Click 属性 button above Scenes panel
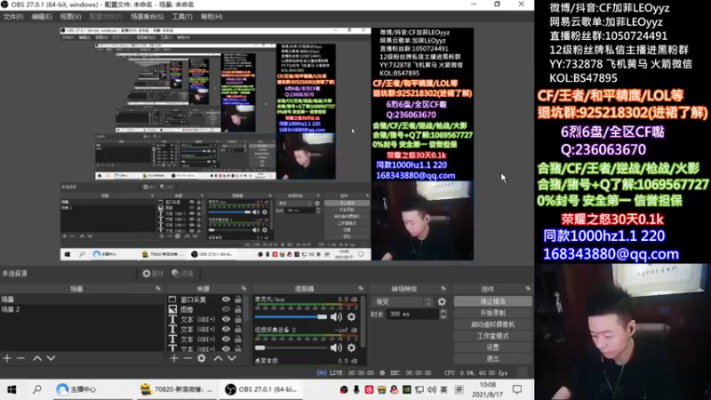711x400 pixels. tap(153, 274)
